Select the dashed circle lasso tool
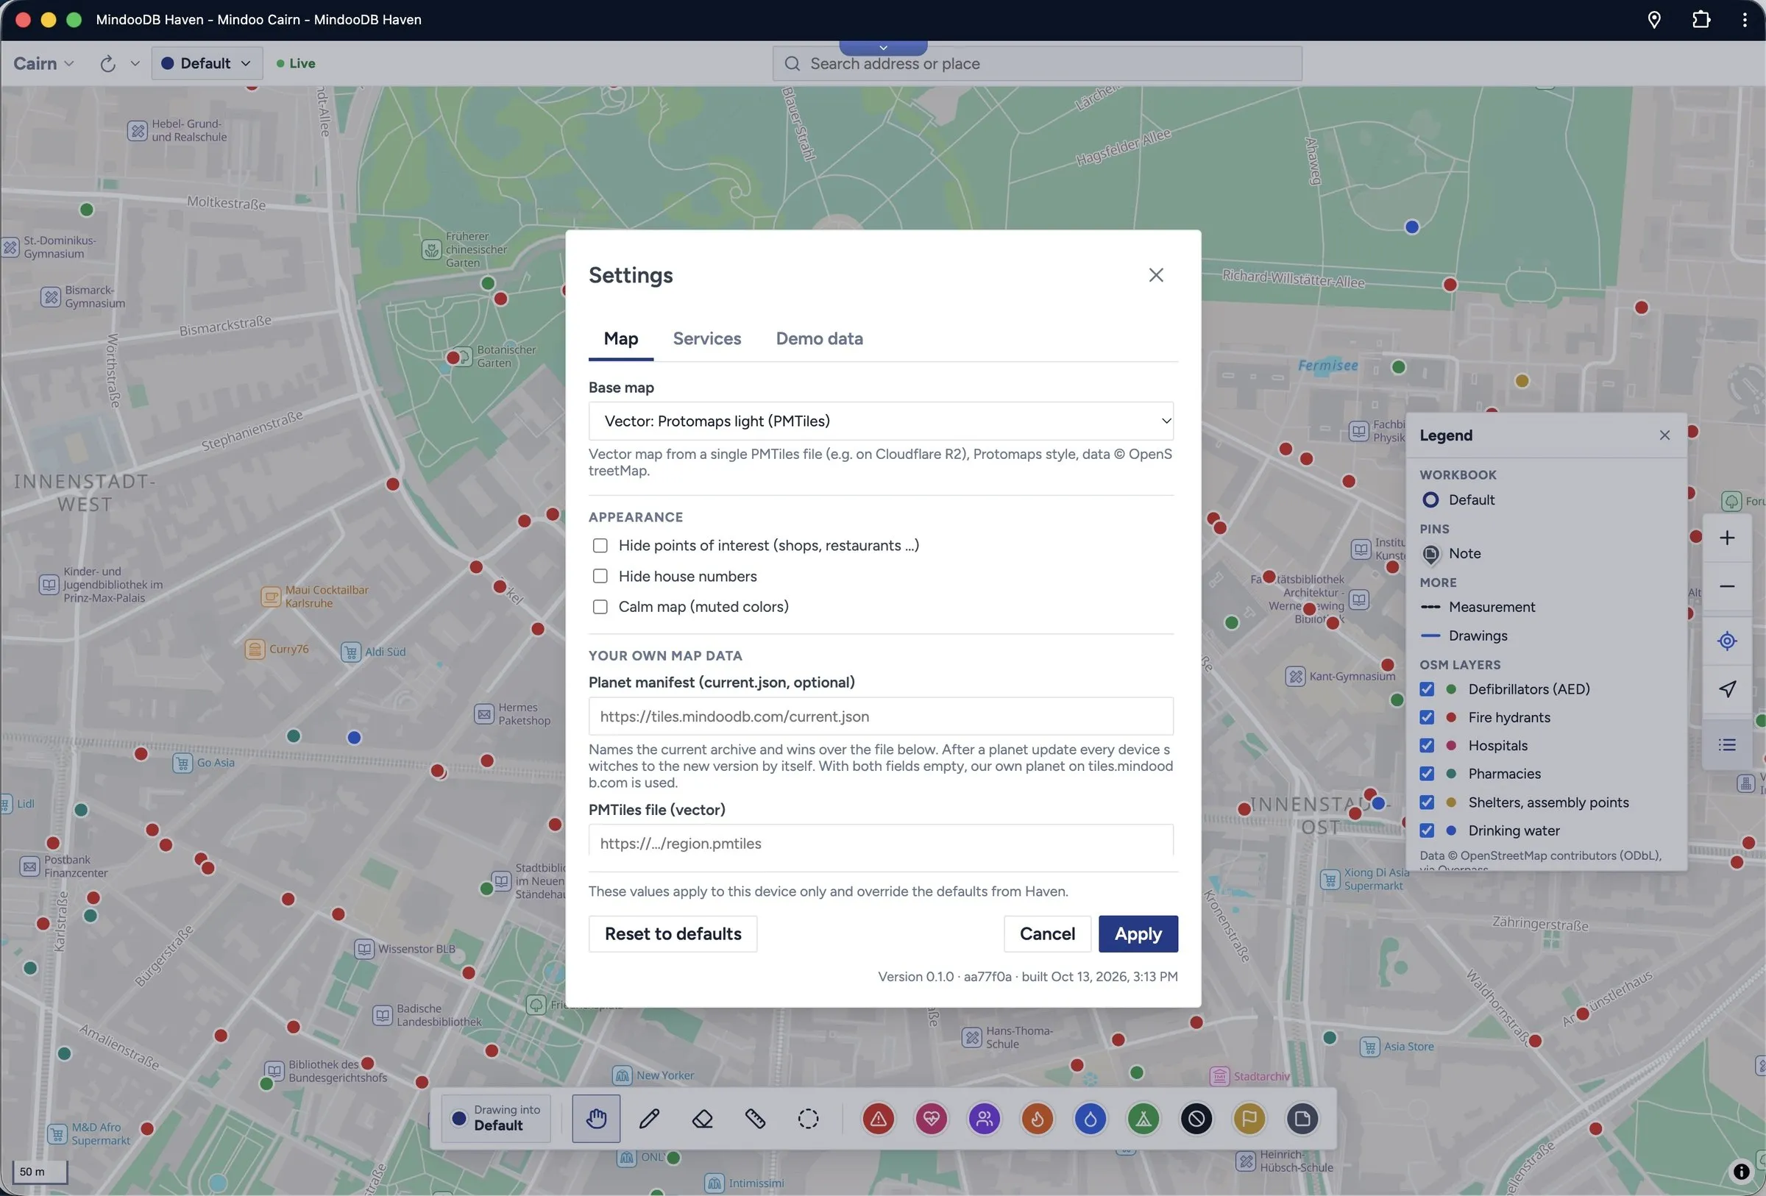The height and width of the screenshot is (1196, 1766). pyautogui.click(x=808, y=1119)
